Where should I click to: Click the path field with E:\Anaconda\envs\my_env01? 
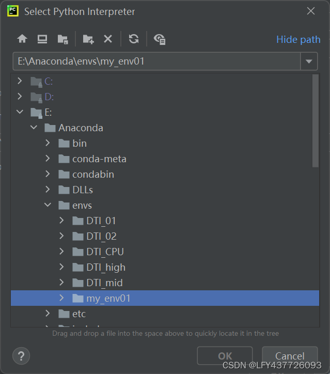tap(156, 61)
